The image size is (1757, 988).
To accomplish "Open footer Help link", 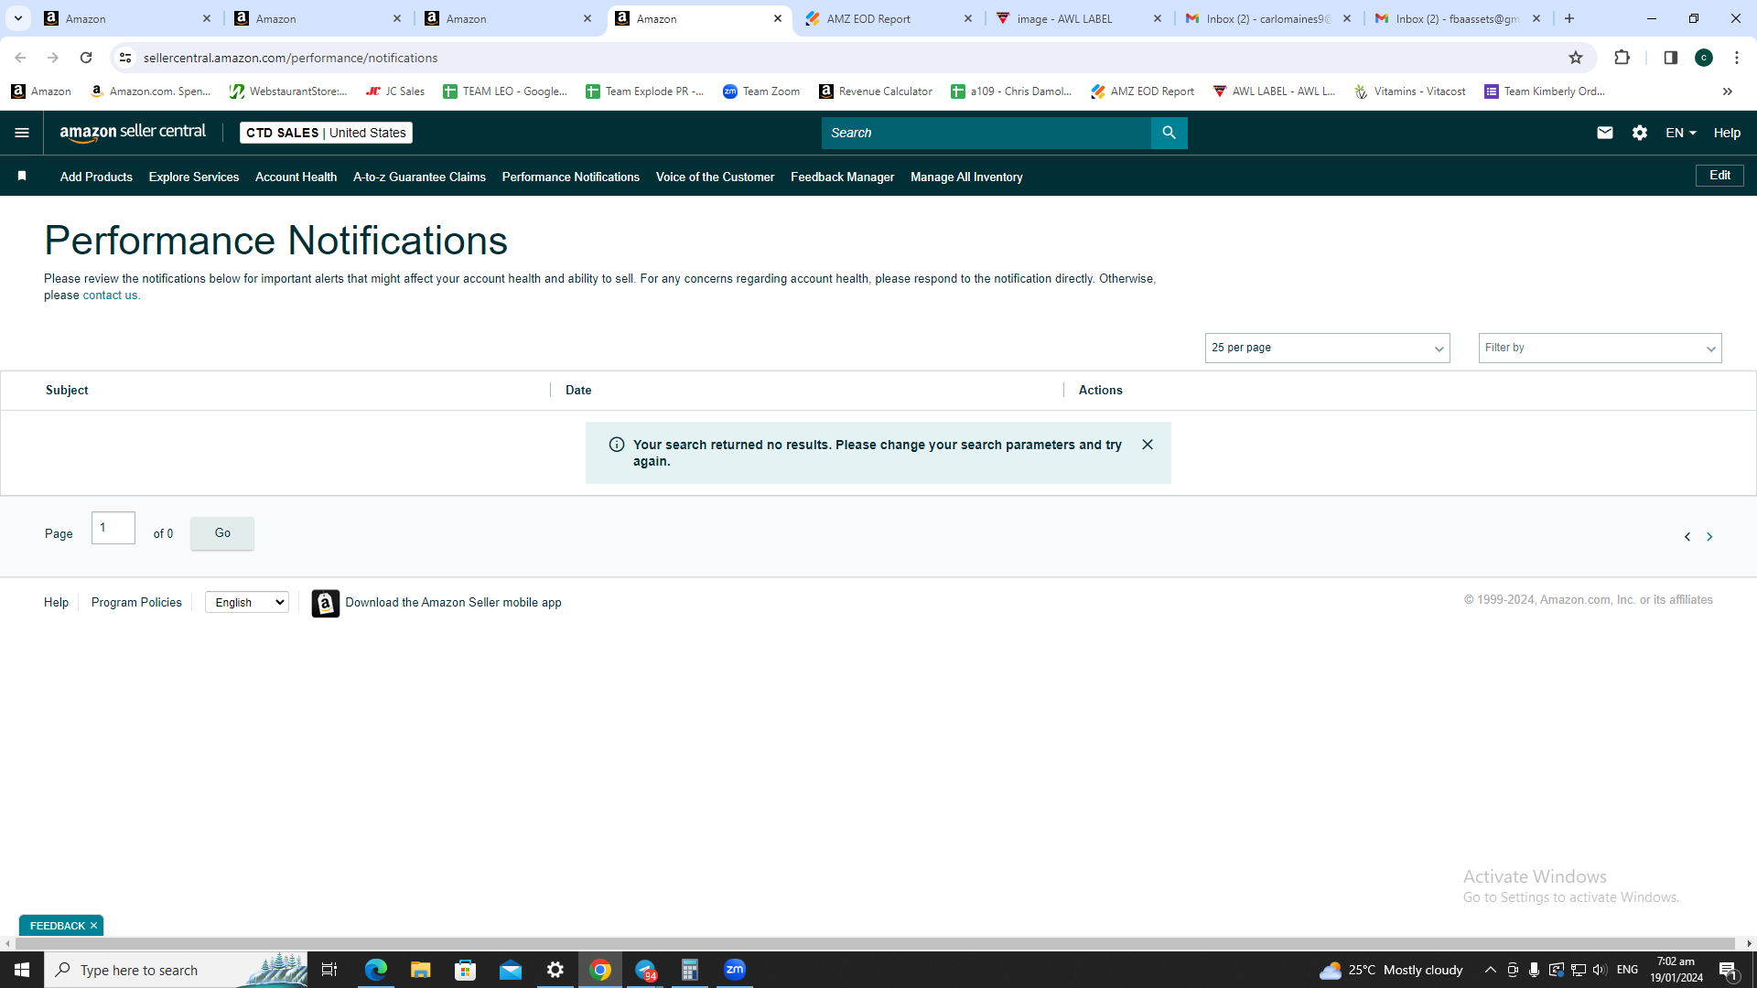I will (56, 602).
